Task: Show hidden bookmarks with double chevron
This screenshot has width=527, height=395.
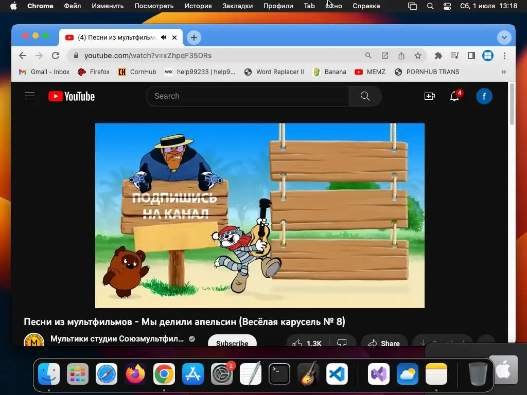Action: (503, 72)
